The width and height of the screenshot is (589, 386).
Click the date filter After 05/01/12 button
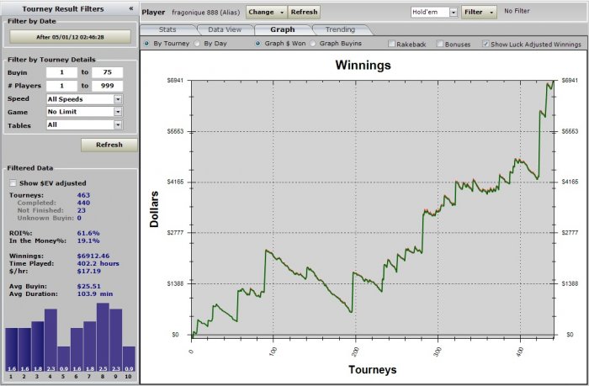(x=70, y=37)
